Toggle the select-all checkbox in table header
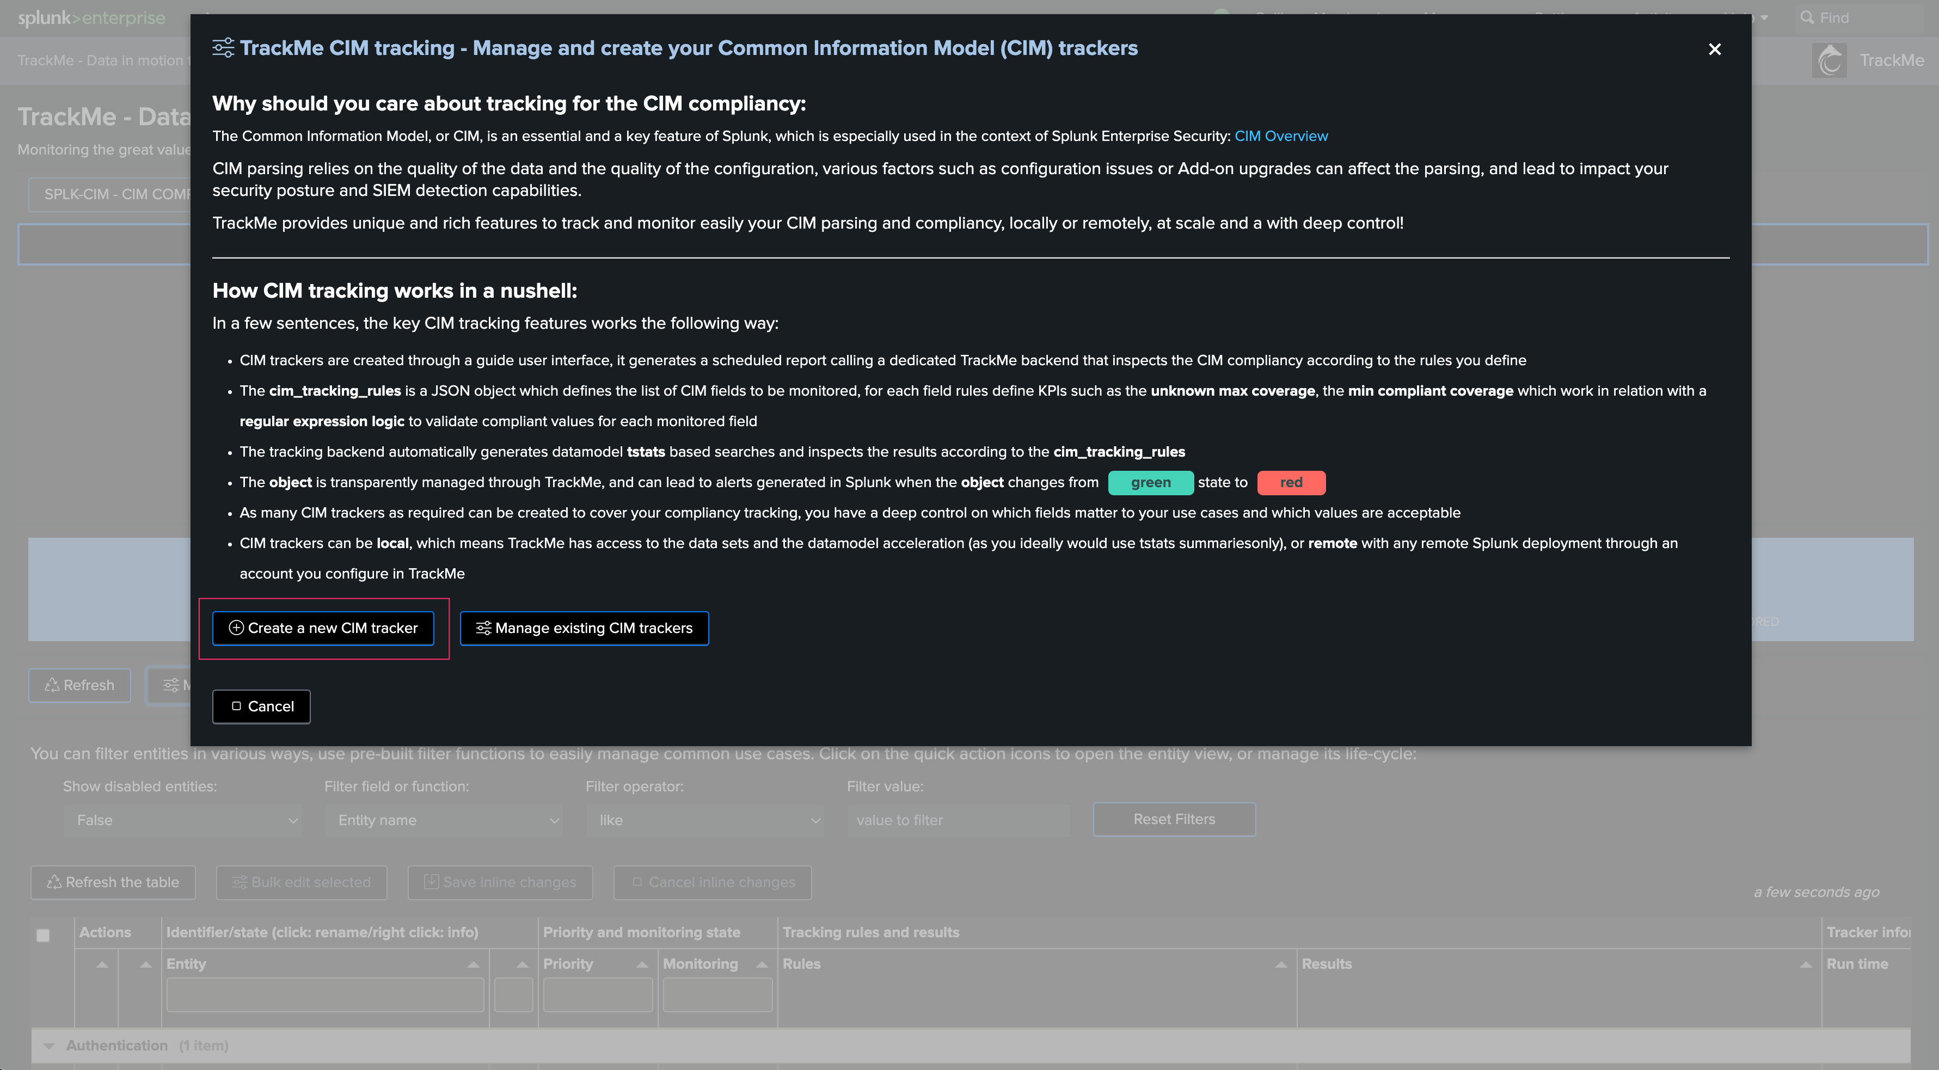Viewport: 1939px width, 1070px height. point(43,936)
